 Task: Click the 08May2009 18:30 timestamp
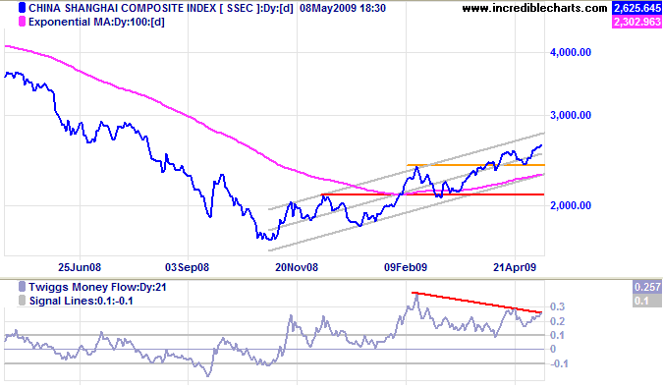coord(343,8)
